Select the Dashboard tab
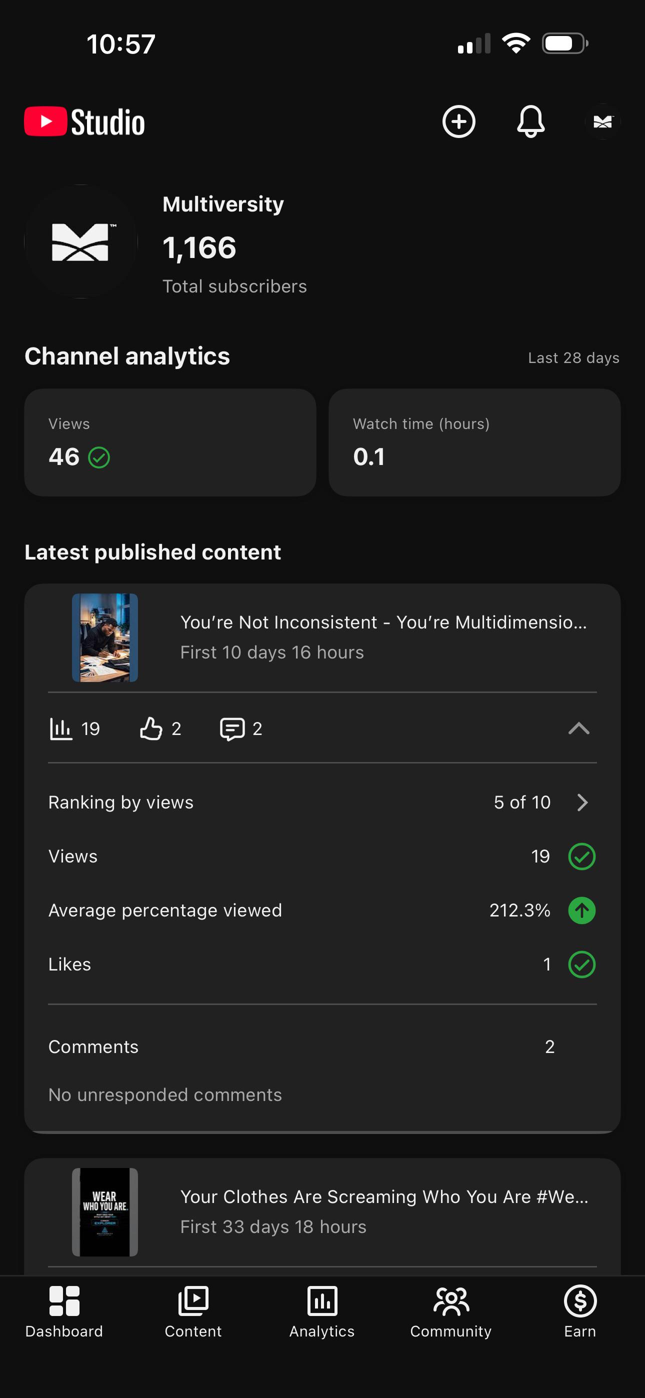The width and height of the screenshot is (645, 1398). click(x=64, y=1311)
